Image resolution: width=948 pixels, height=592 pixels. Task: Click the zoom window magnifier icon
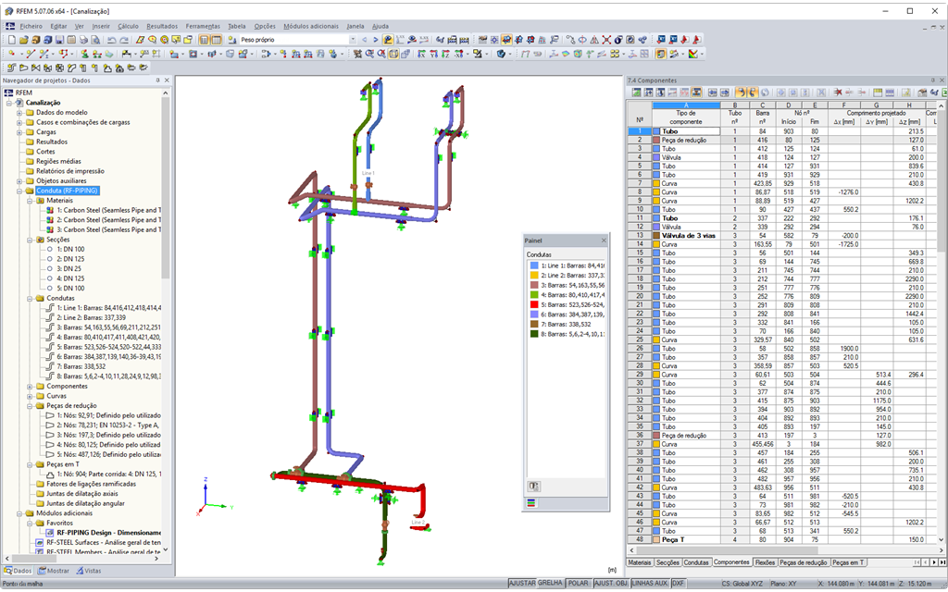(x=369, y=54)
